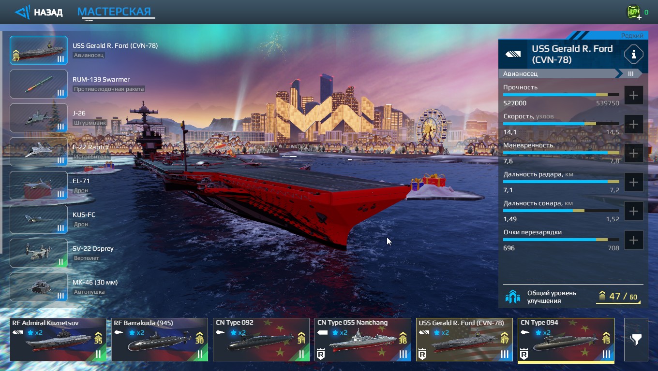Image resolution: width=658 pixels, height=371 pixels.
Task: Click the 696 reload points value
Action: tap(509, 248)
